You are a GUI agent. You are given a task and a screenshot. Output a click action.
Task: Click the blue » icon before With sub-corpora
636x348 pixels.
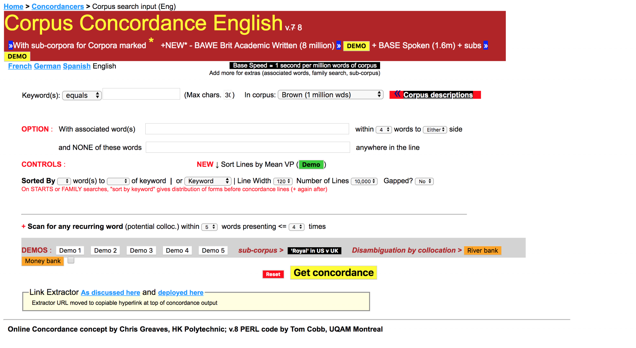pos(10,45)
